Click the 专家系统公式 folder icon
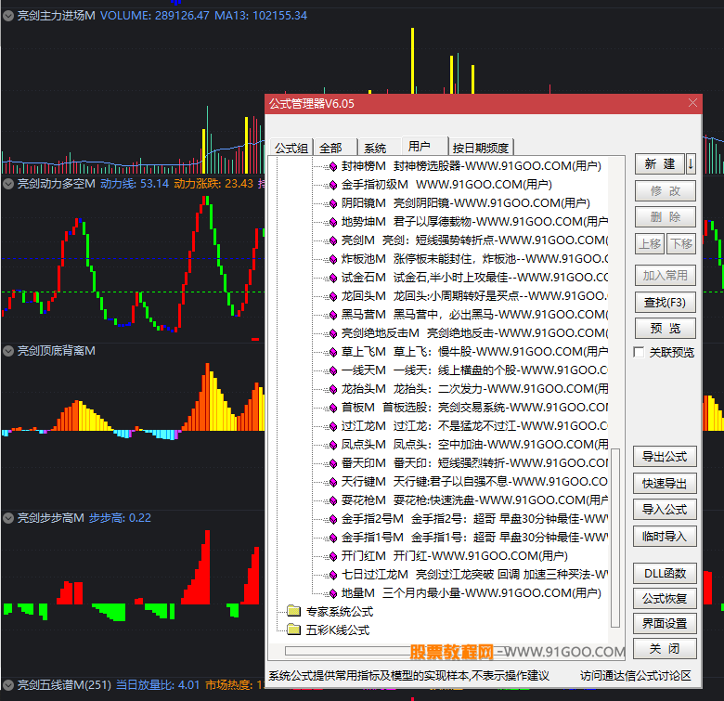The height and width of the screenshot is (701, 724). (x=294, y=612)
